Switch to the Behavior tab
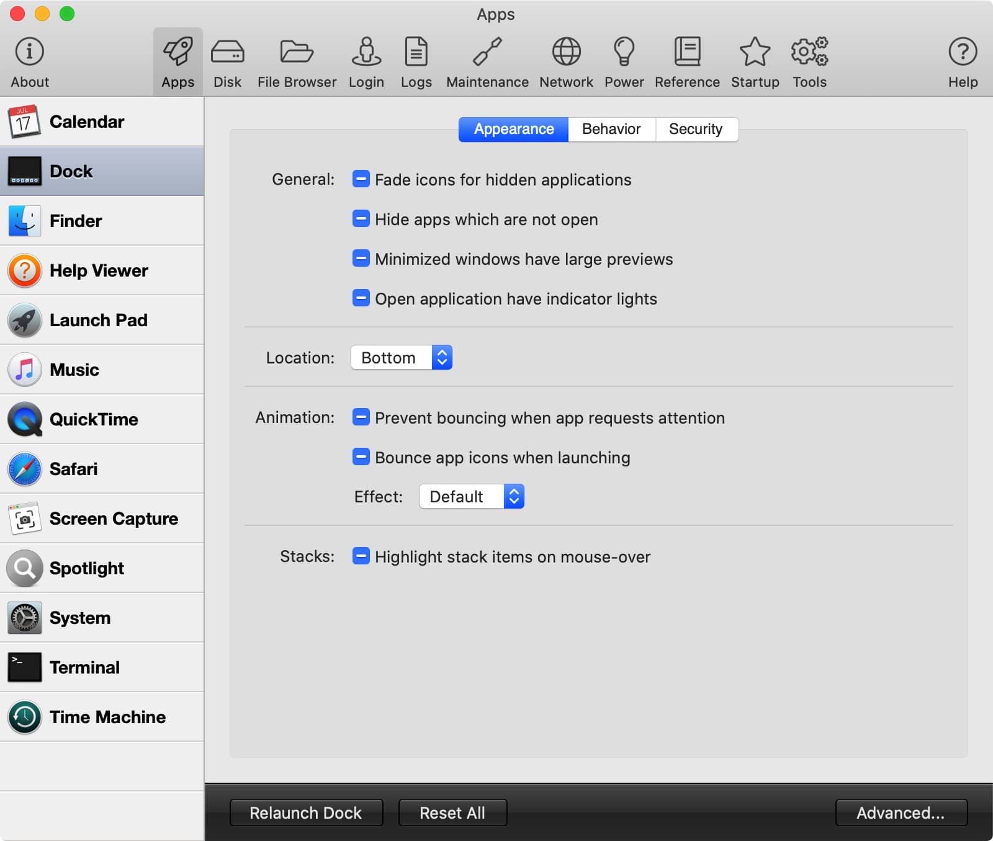 [x=611, y=129]
